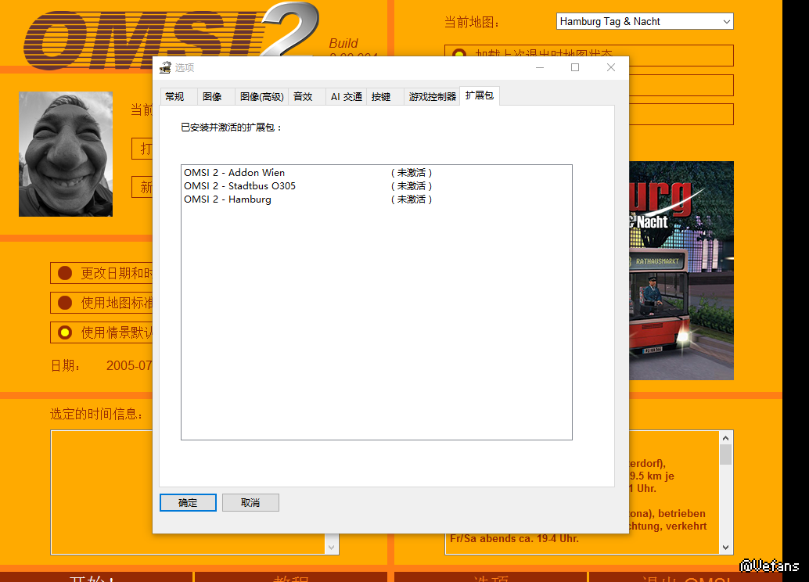Select OMSI 2 - Stadtbus O305 entry
This screenshot has width=809, height=582.
(376, 185)
